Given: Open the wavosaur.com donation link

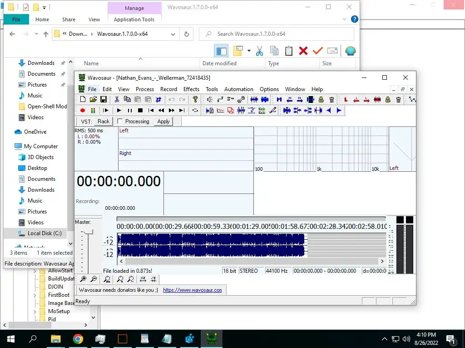Looking at the screenshot, I should (x=193, y=290).
